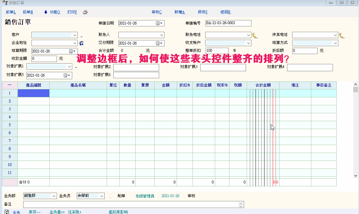This screenshot has width=359, height=214.
Task: Switch to the 库存 tab at bottom
Action: pyautogui.click(x=34, y=212)
